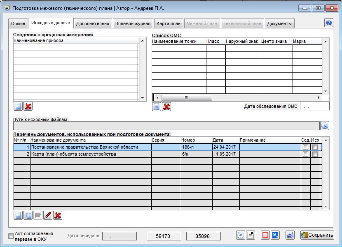Click the 'Серия' column header
Image resolution: width=342 pixels, height=247 pixels.
click(x=166, y=140)
